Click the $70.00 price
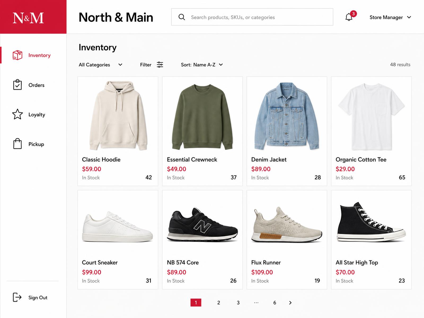Screen dimensions: 424x318 [345, 272]
